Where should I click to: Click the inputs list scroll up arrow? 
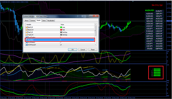[x=95, y=24]
